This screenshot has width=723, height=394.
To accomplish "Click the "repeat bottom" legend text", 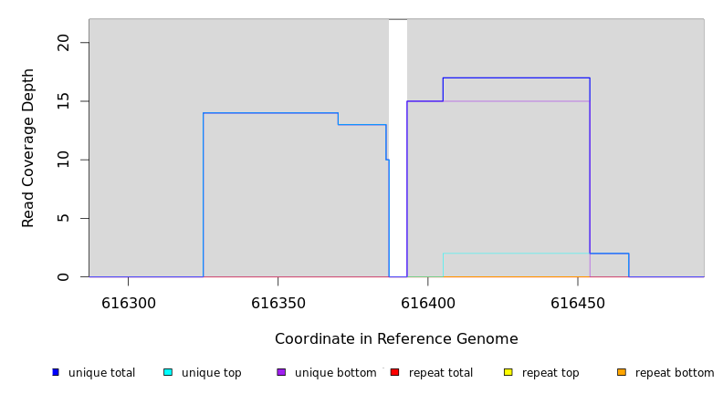I will coord(675,373).
